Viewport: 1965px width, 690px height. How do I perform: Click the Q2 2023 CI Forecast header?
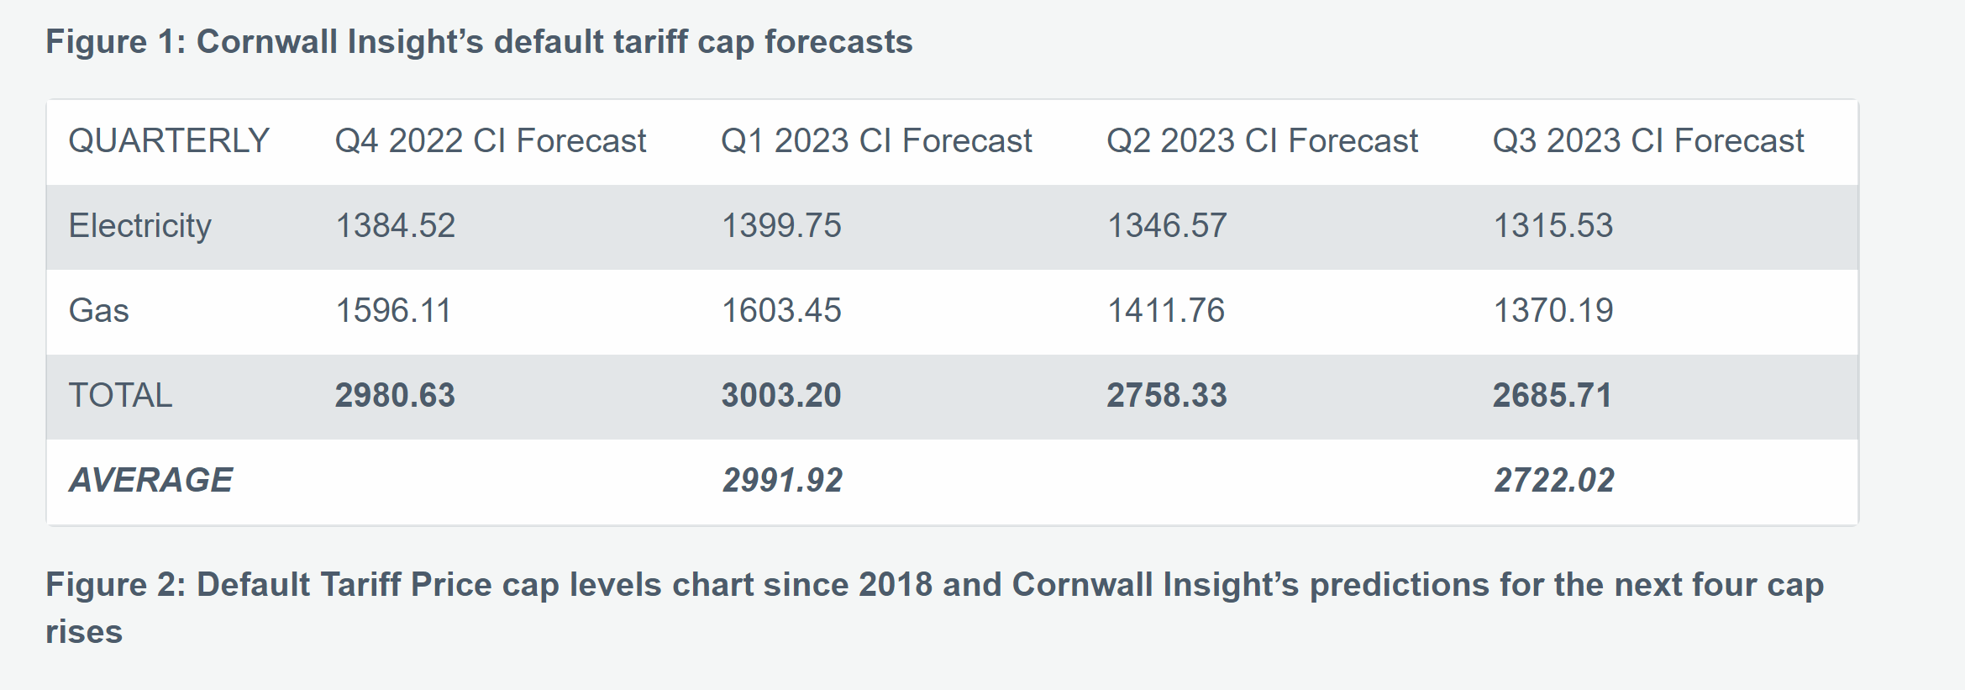1262,141
